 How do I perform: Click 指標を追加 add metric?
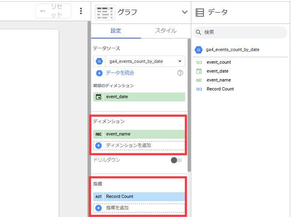[139, 208]
